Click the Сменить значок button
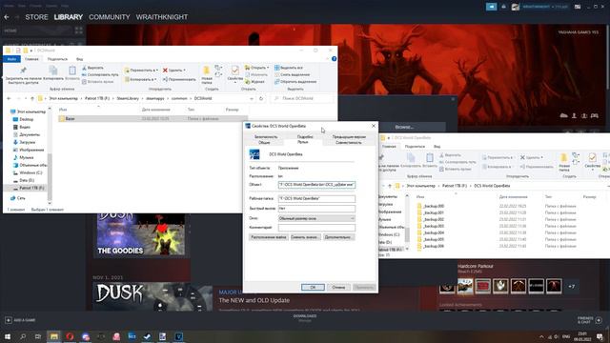This screenshot has width=610, height=343. pyautogui.click(x=305, y=237)
